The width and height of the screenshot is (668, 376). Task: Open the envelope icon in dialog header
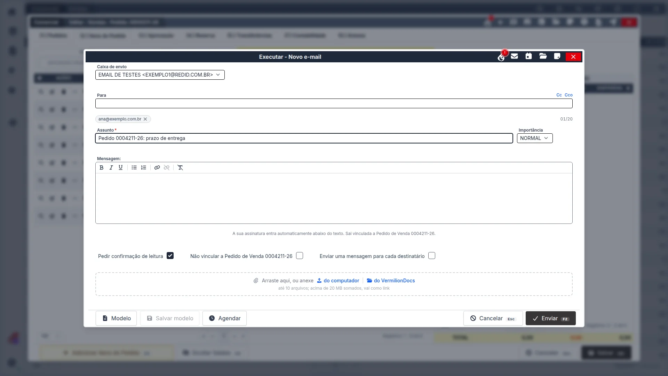click(515, 56)
